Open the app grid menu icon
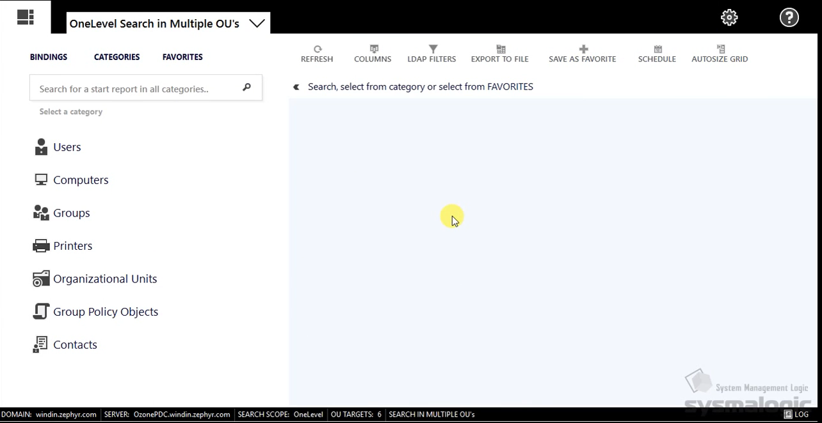The image size is (822, 423). (26, 17)
